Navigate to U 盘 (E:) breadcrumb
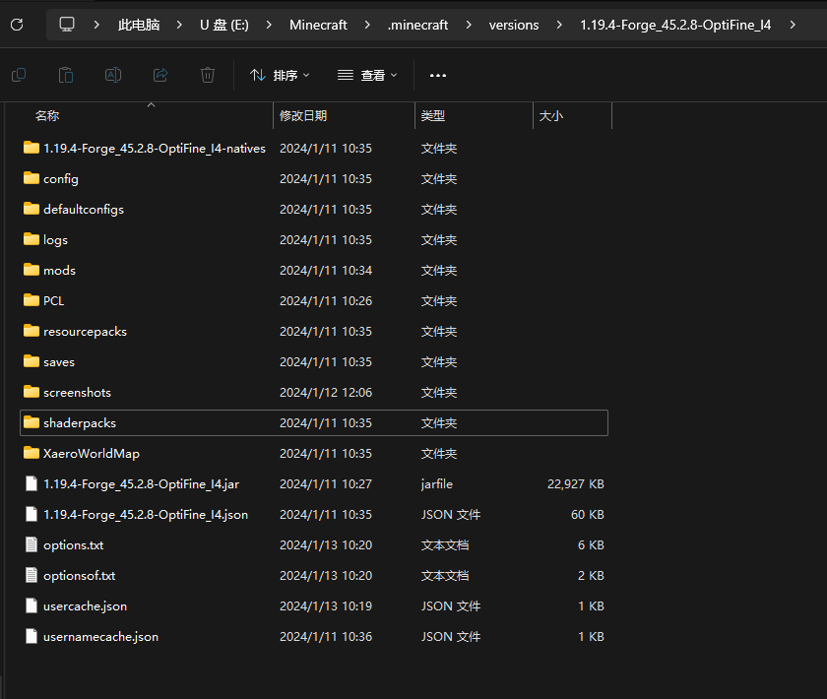The image size is (827, 699). pos(224,25)
